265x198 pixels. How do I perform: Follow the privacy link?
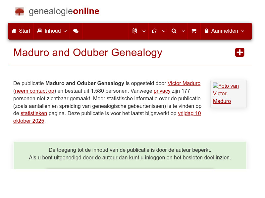[x=162, y=91]
